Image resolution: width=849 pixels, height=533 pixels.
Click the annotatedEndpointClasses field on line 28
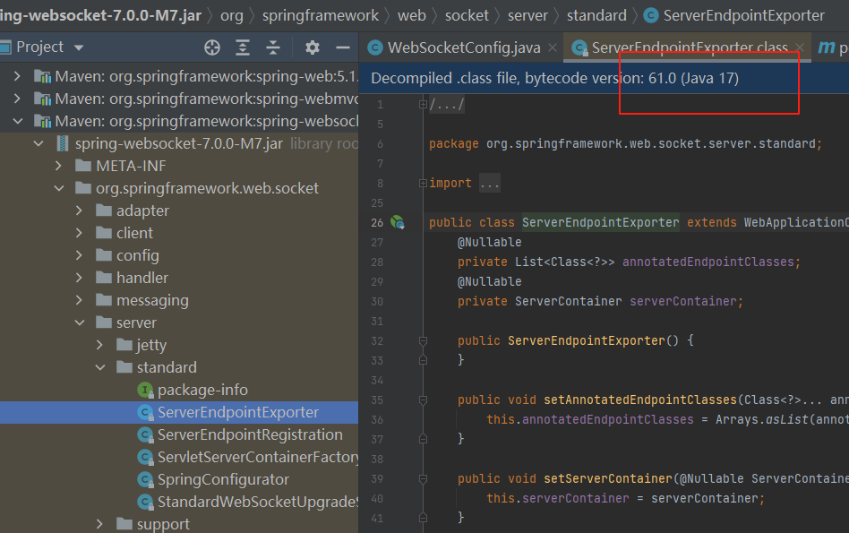pyautogui.click(x=707, y=262)
